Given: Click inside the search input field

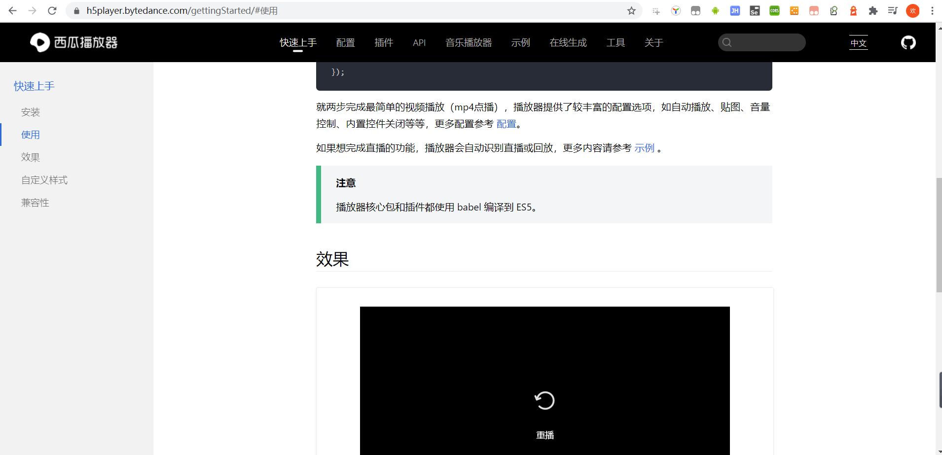Looking at the screenshot, I should (x=762, y=42).
